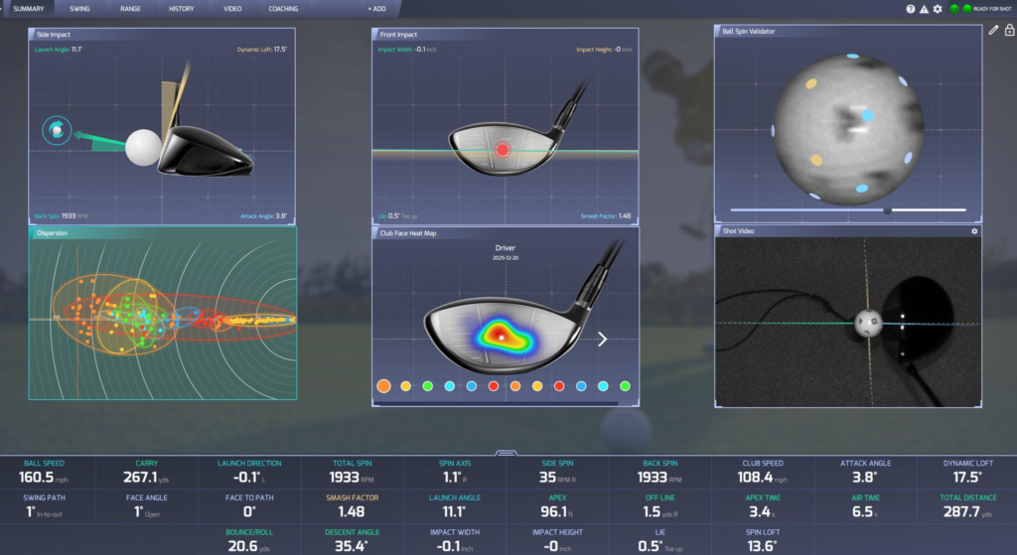Click the TOTAL SPIN 1933 RPM tile
The width and height of the screenshot is (1017, 555).
(x=353, y=473)
